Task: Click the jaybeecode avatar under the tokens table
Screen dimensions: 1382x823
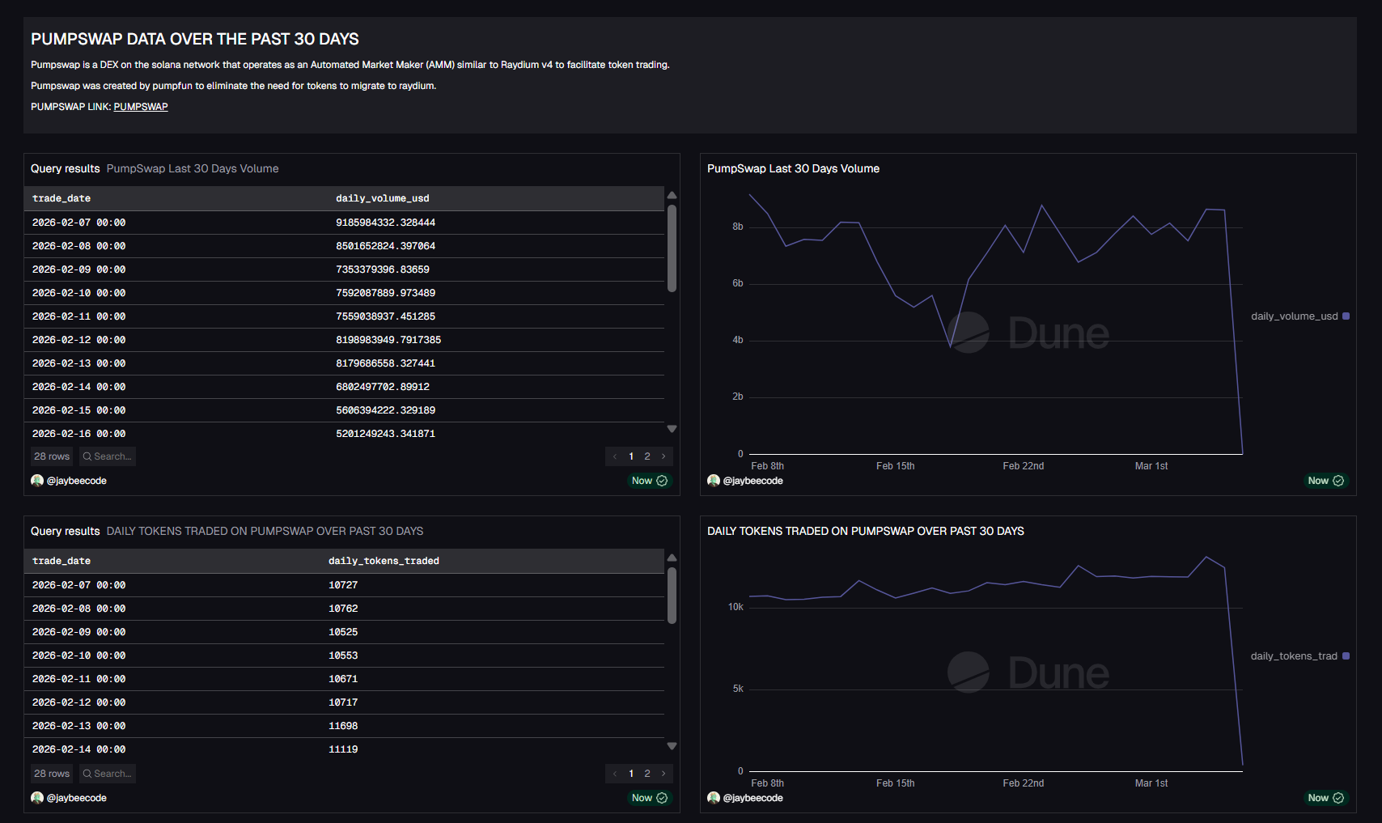Action: pos(37,798)
